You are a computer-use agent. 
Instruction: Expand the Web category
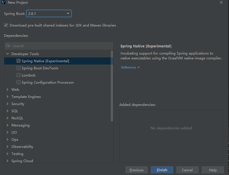[8, 89]
